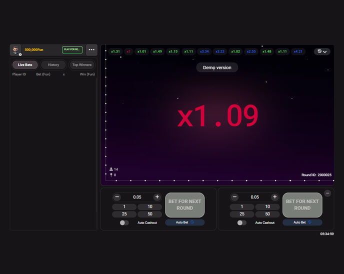Enable Auto Cashout in left bet panel
Viewport: 344px width, 274px height.
pos(124,222)
